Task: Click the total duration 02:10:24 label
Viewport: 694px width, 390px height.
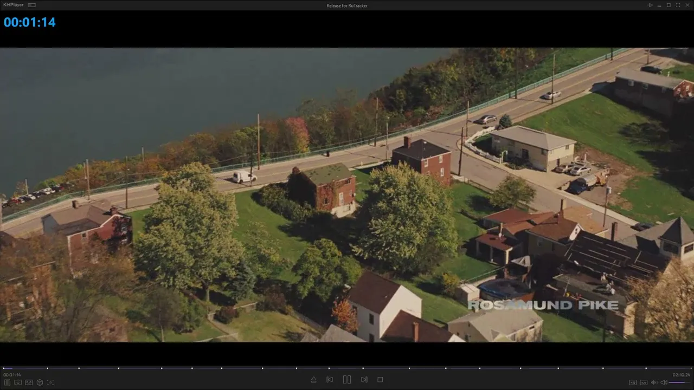Action: click(x=682, y=374)
